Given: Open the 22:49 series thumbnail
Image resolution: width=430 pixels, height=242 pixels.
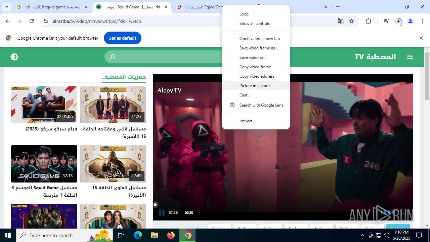Looking at the screenshot, I should click(113, 164).
